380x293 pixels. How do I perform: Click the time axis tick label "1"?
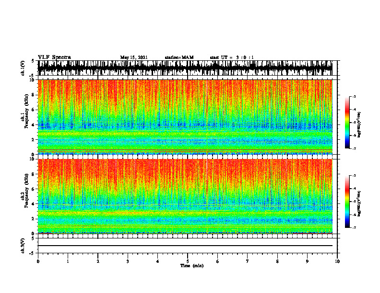pos(68,261)
